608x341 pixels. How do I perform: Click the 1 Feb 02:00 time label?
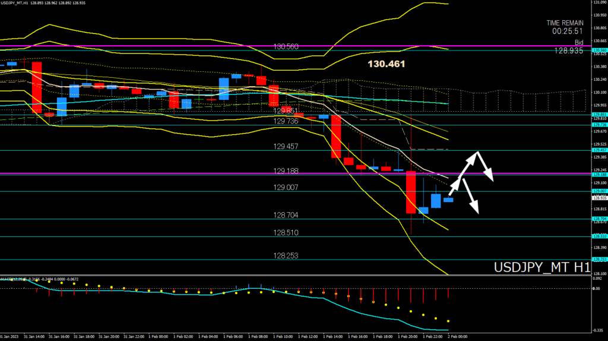click(183, 337)
